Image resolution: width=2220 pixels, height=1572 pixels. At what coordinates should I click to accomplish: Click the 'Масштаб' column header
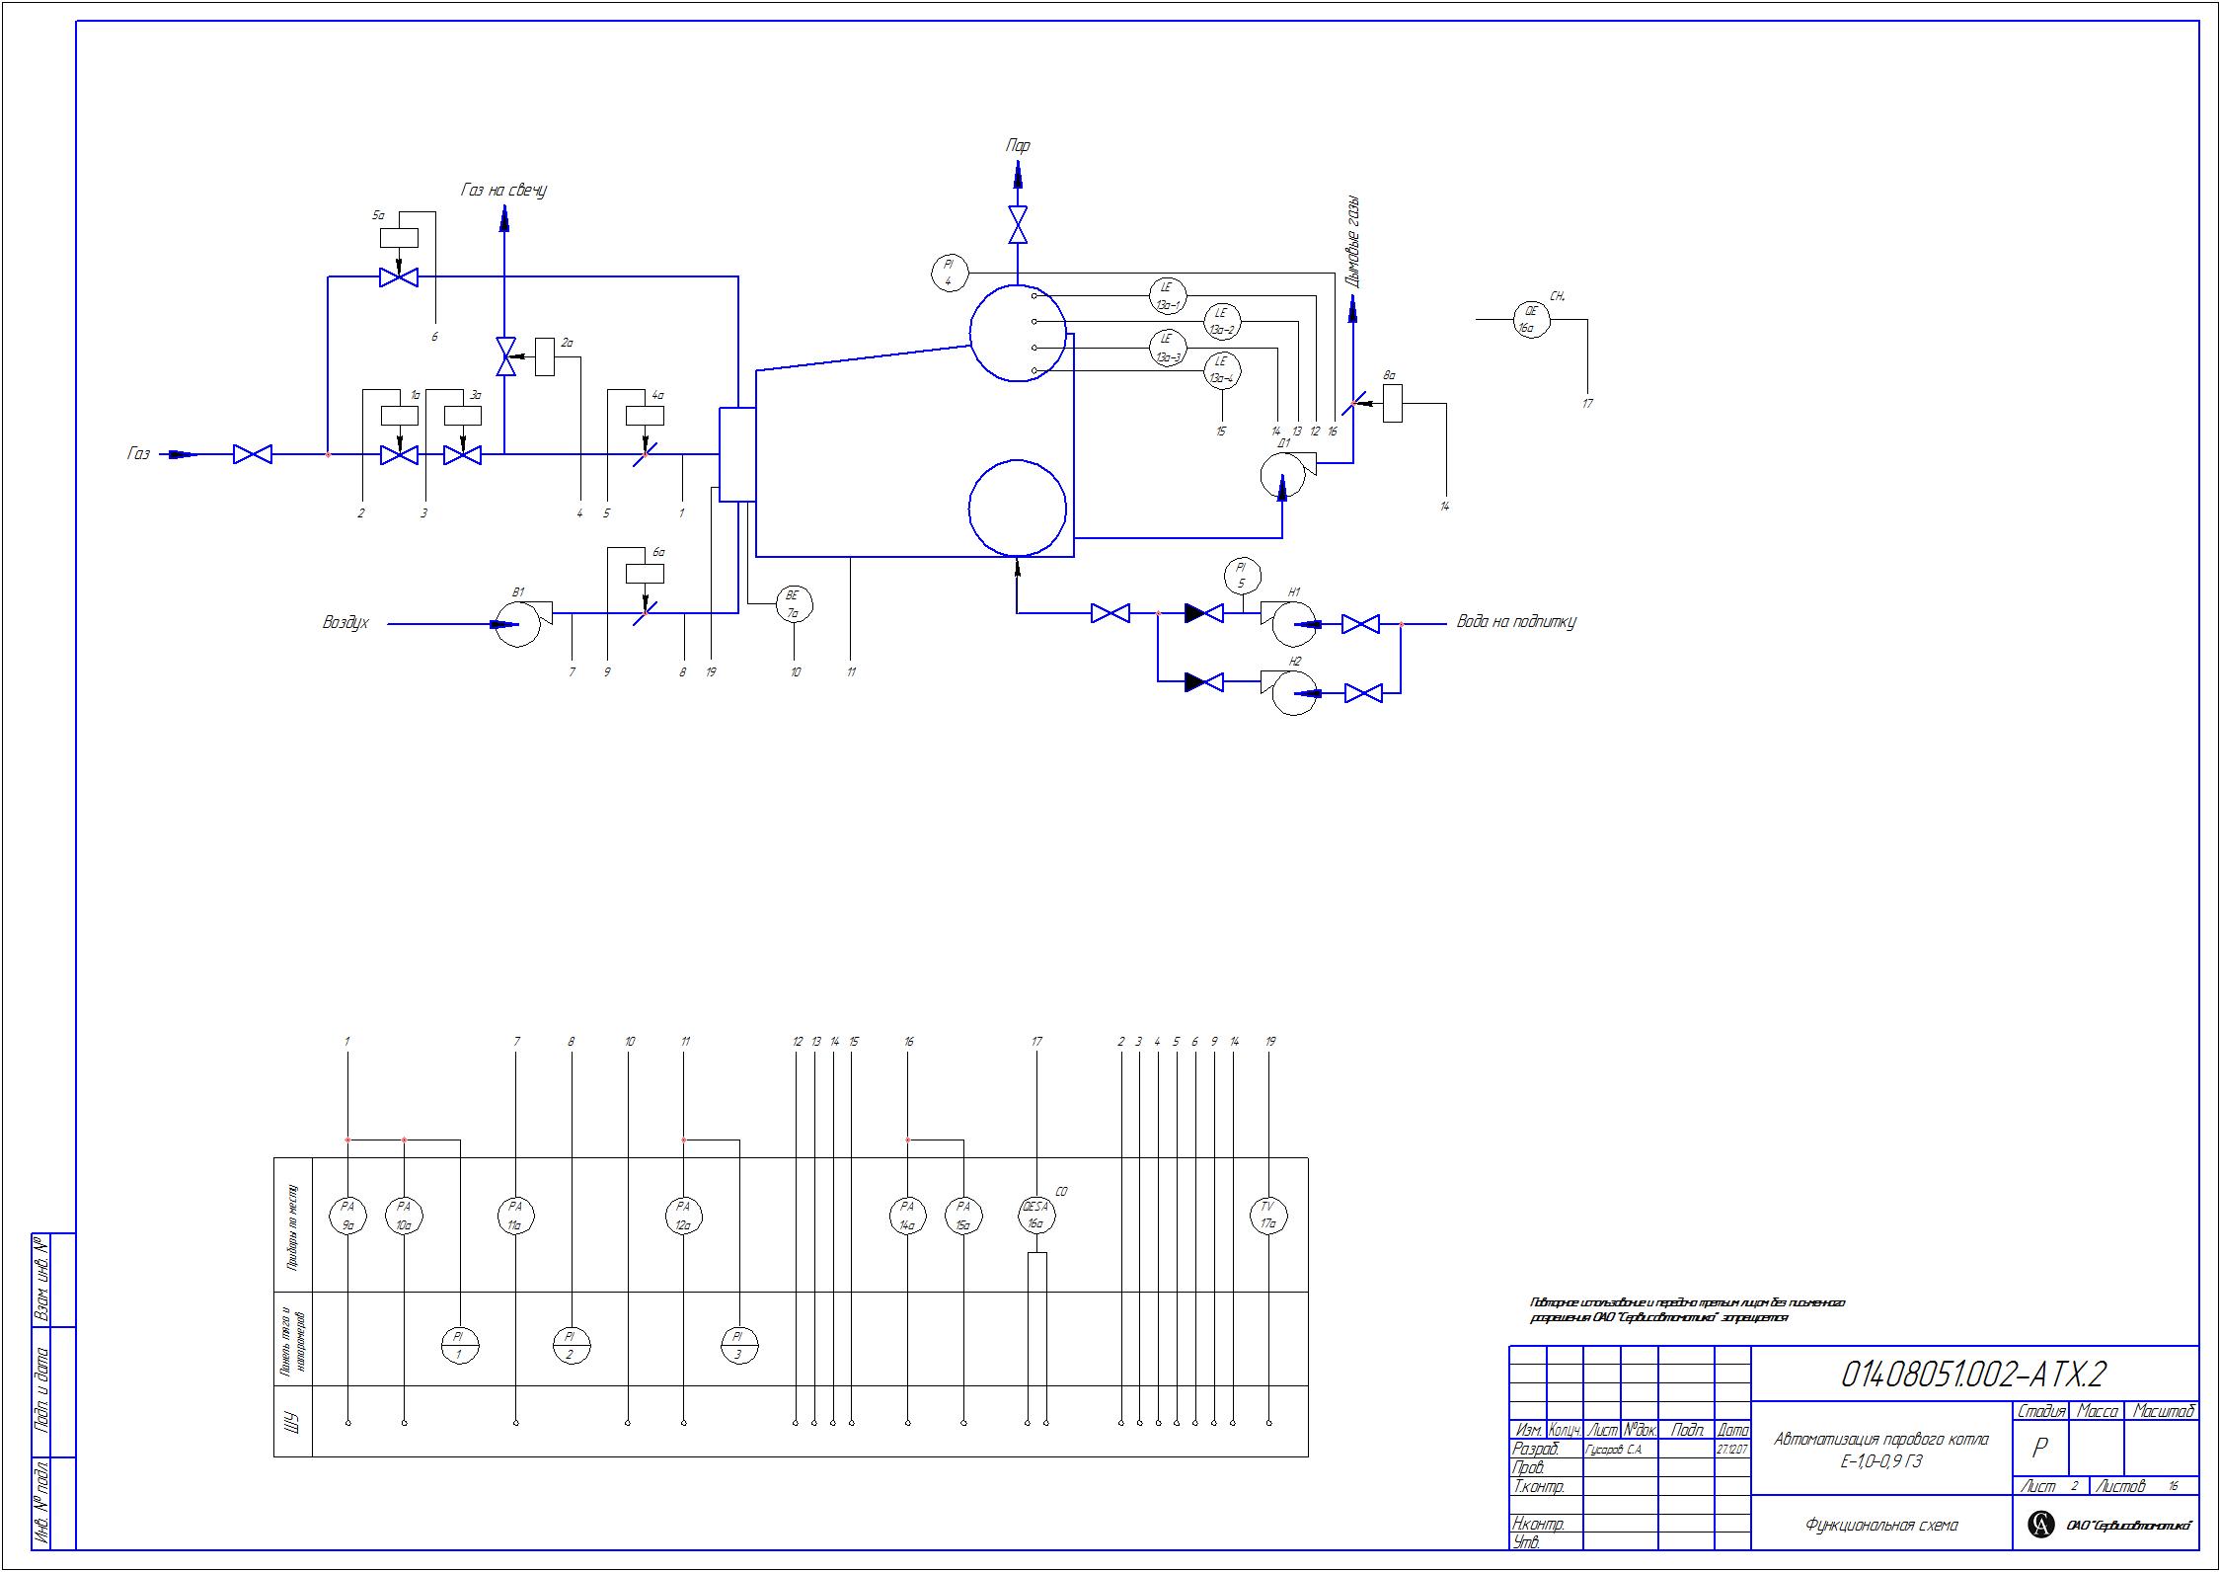2162,1411
